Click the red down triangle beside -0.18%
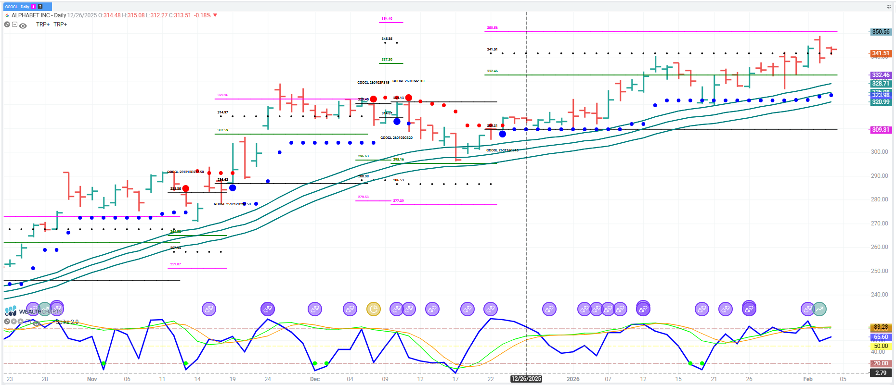Viewport: 896px width, 385px height. (x=215, y=15)
